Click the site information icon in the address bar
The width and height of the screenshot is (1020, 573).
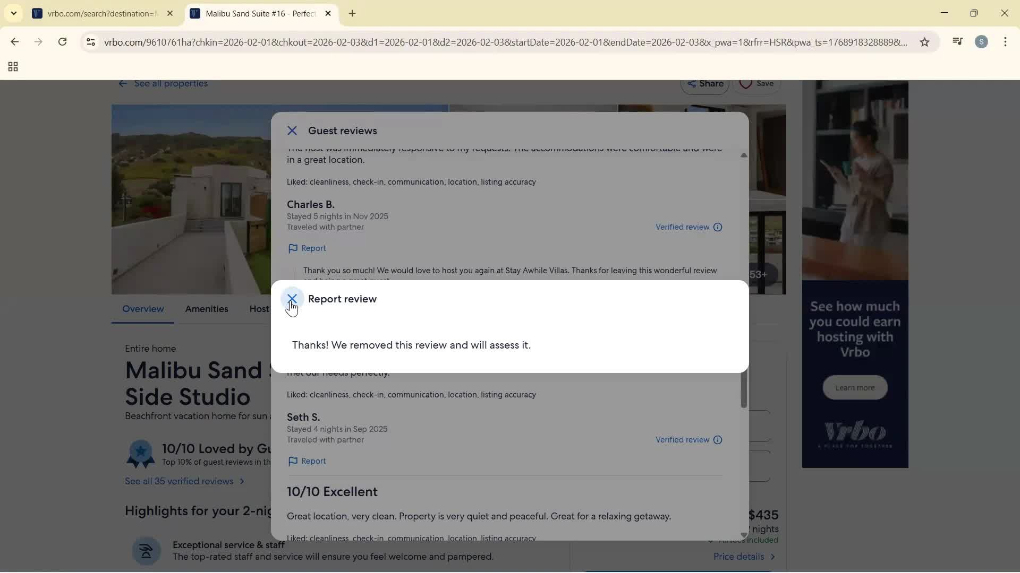[x=90, y=42]
